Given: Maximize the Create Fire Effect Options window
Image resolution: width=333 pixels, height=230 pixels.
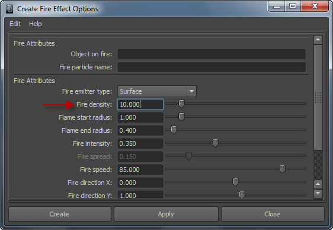Looking at the screenshot, I should (293, 7).
